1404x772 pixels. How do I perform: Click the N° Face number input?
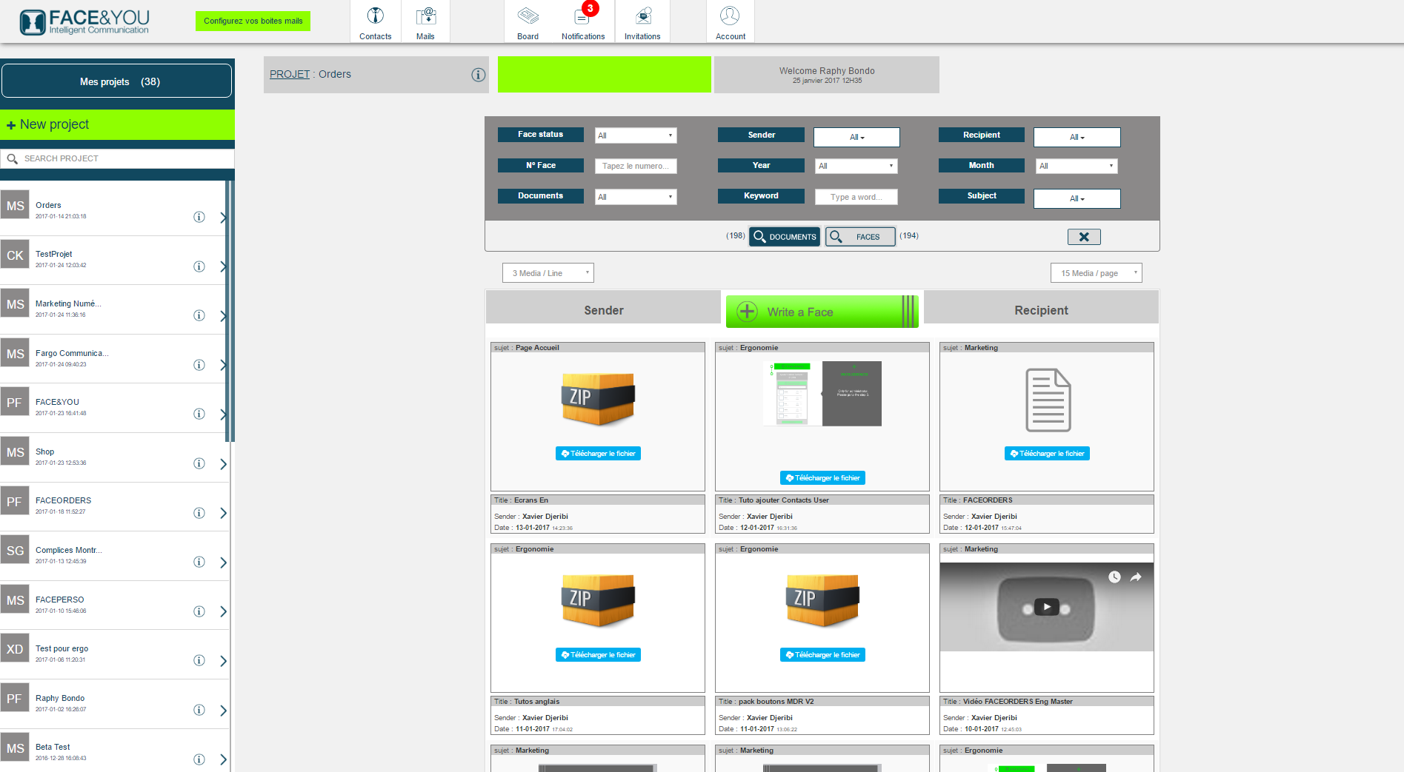click(x=636, y=166)
